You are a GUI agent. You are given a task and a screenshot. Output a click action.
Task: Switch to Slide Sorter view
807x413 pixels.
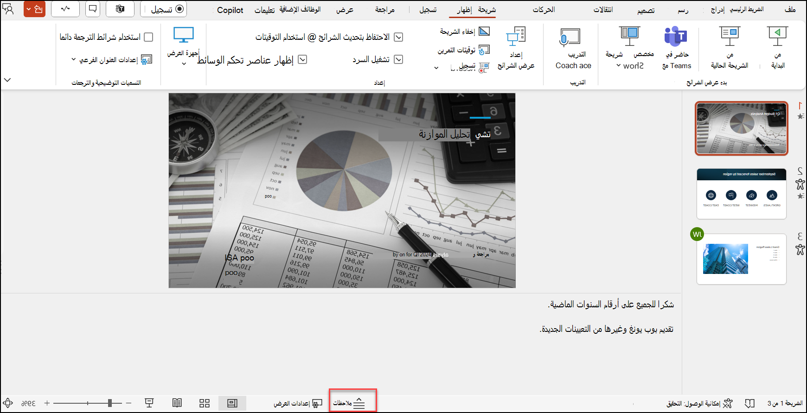(x=205, y=403)
